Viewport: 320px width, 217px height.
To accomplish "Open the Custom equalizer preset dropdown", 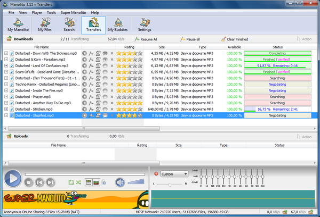I will [x=174, y=174].
